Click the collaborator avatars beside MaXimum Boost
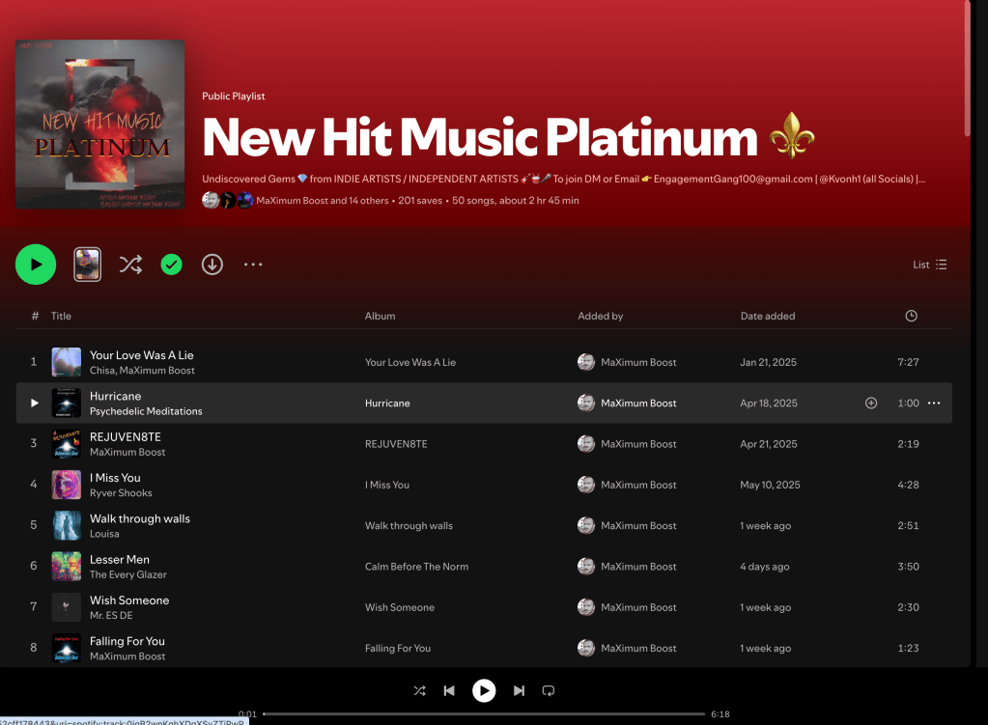Viewport: 988px width, 725px height. pos(228,200)
